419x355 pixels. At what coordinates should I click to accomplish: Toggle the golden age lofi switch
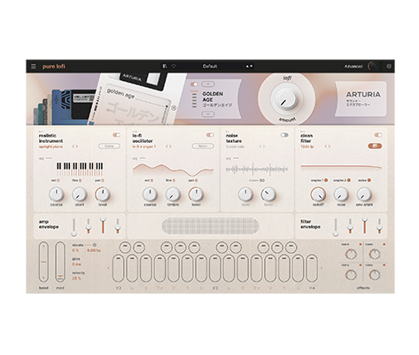194,84
